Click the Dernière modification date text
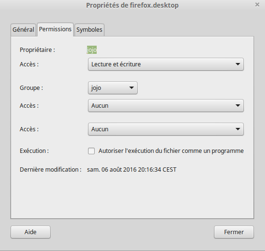265x251 pixels. tap(132, 170)
